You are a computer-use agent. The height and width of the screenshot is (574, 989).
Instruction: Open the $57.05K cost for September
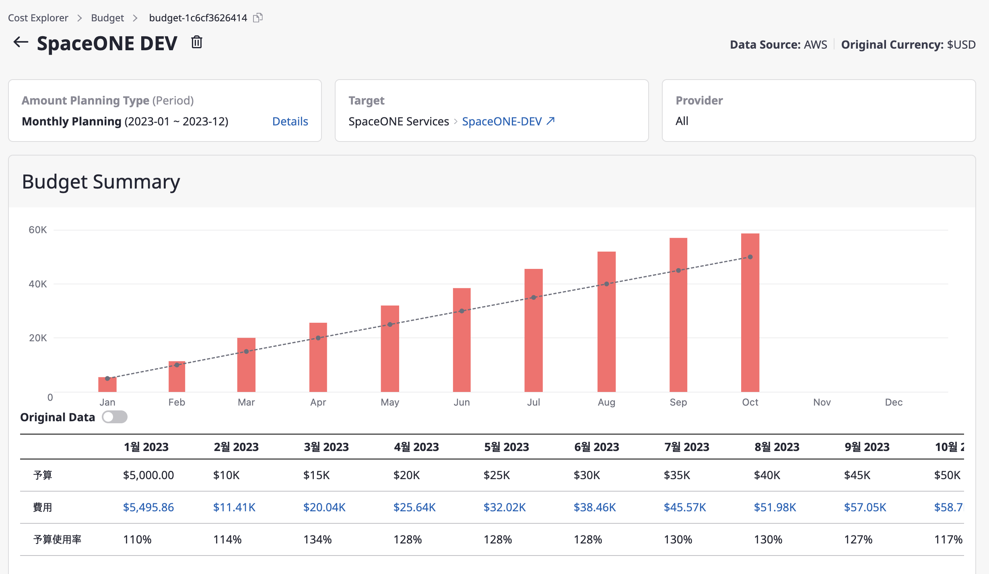[x=865, y=507]
